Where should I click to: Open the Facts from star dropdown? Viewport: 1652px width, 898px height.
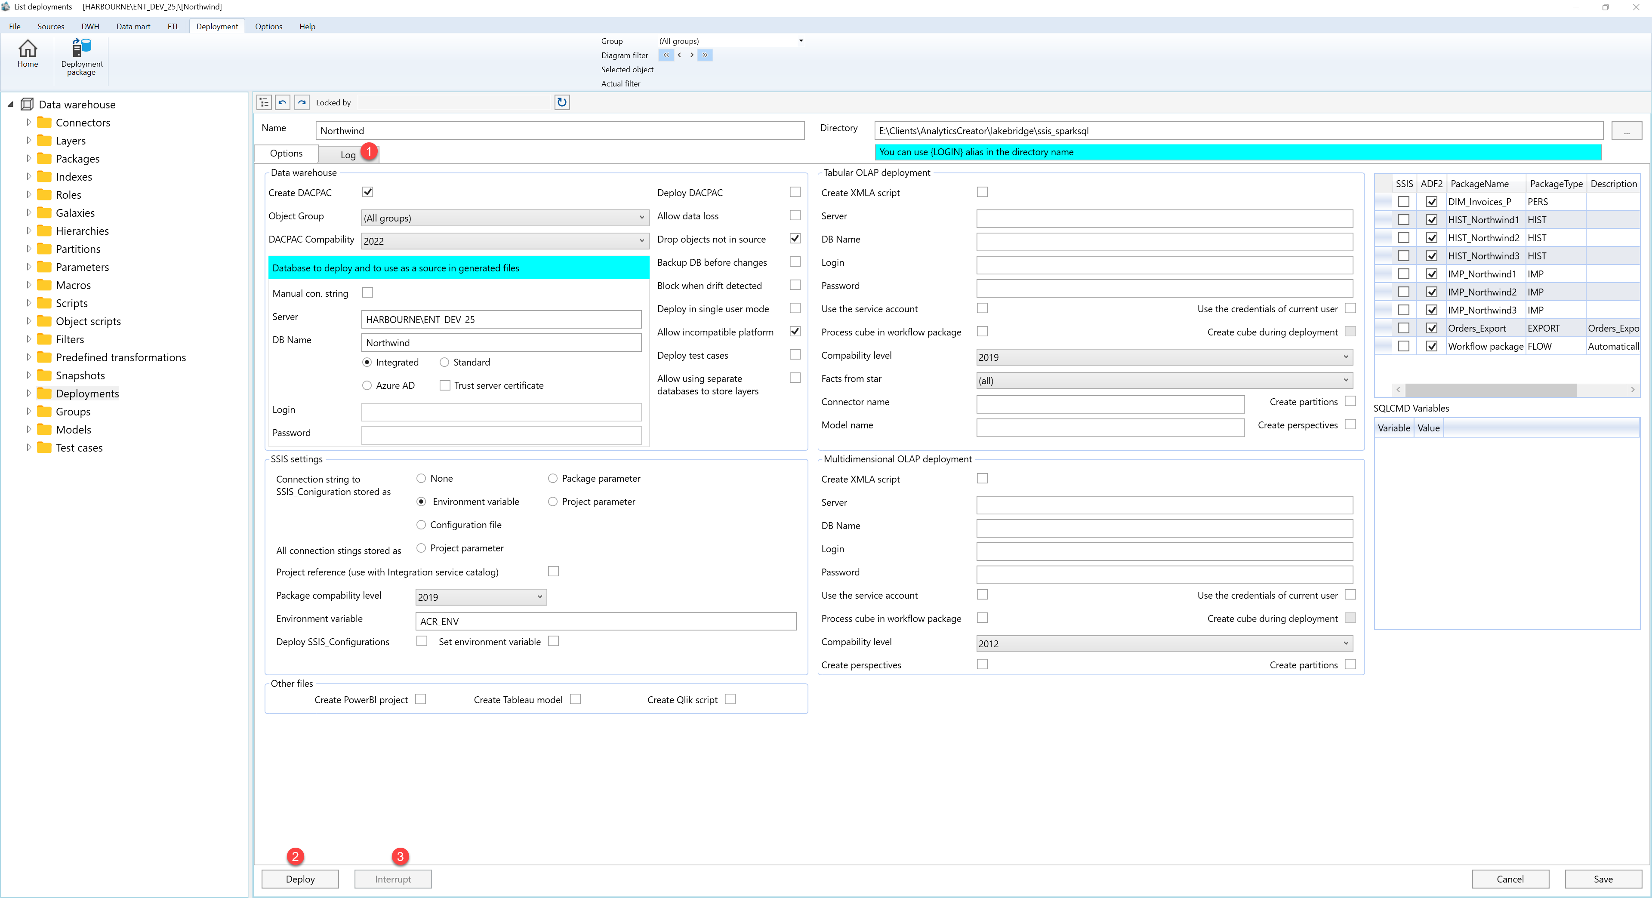tap(1165, 380)
